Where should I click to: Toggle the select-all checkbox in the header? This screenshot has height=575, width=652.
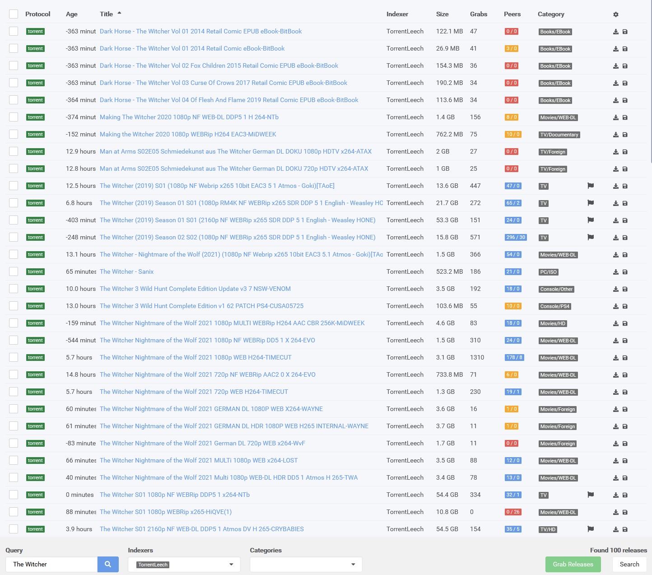(x=13, y=14)
